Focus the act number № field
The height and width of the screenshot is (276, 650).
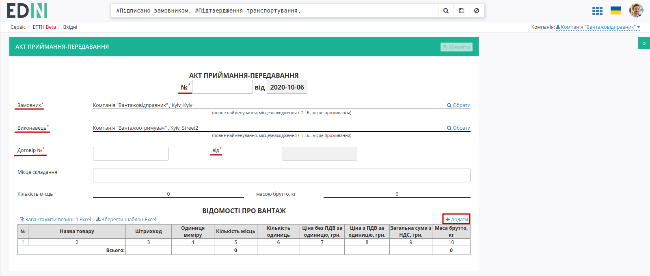[x=222, y=87]
